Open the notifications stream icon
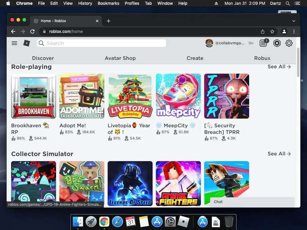307x230 pixels. click(264, 43)
